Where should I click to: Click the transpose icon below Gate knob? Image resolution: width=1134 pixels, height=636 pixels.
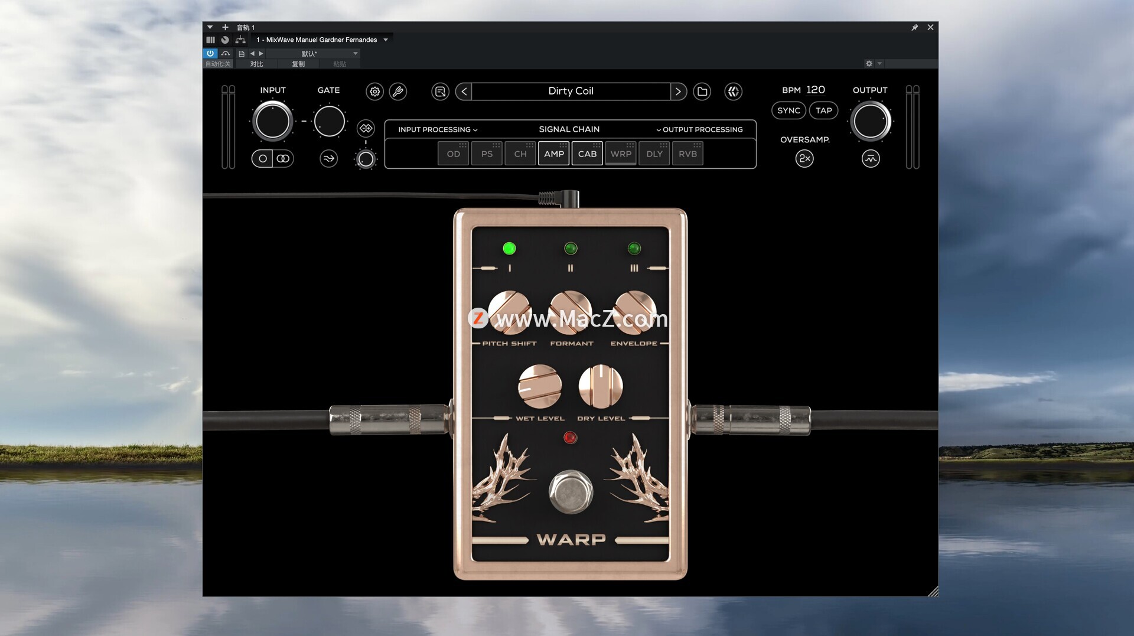tap(328, 158)
